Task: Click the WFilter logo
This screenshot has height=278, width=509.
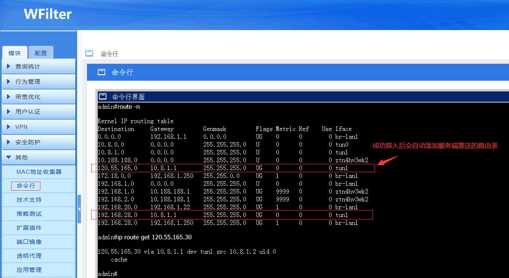Action: coord(47,14)
